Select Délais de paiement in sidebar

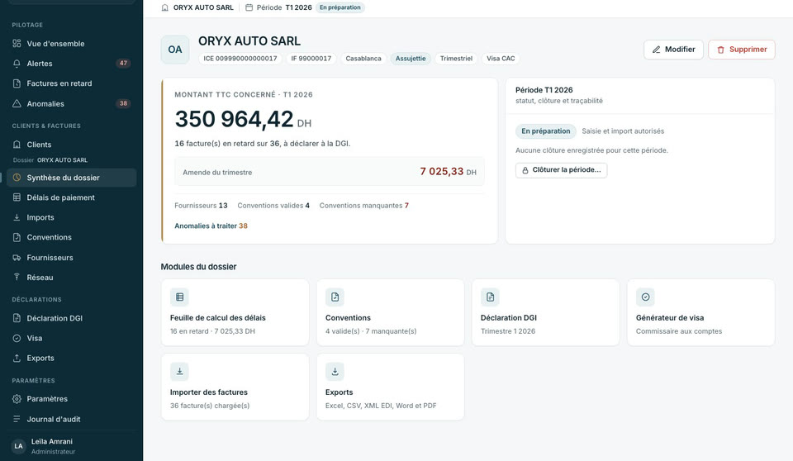[x=71, y=197]
